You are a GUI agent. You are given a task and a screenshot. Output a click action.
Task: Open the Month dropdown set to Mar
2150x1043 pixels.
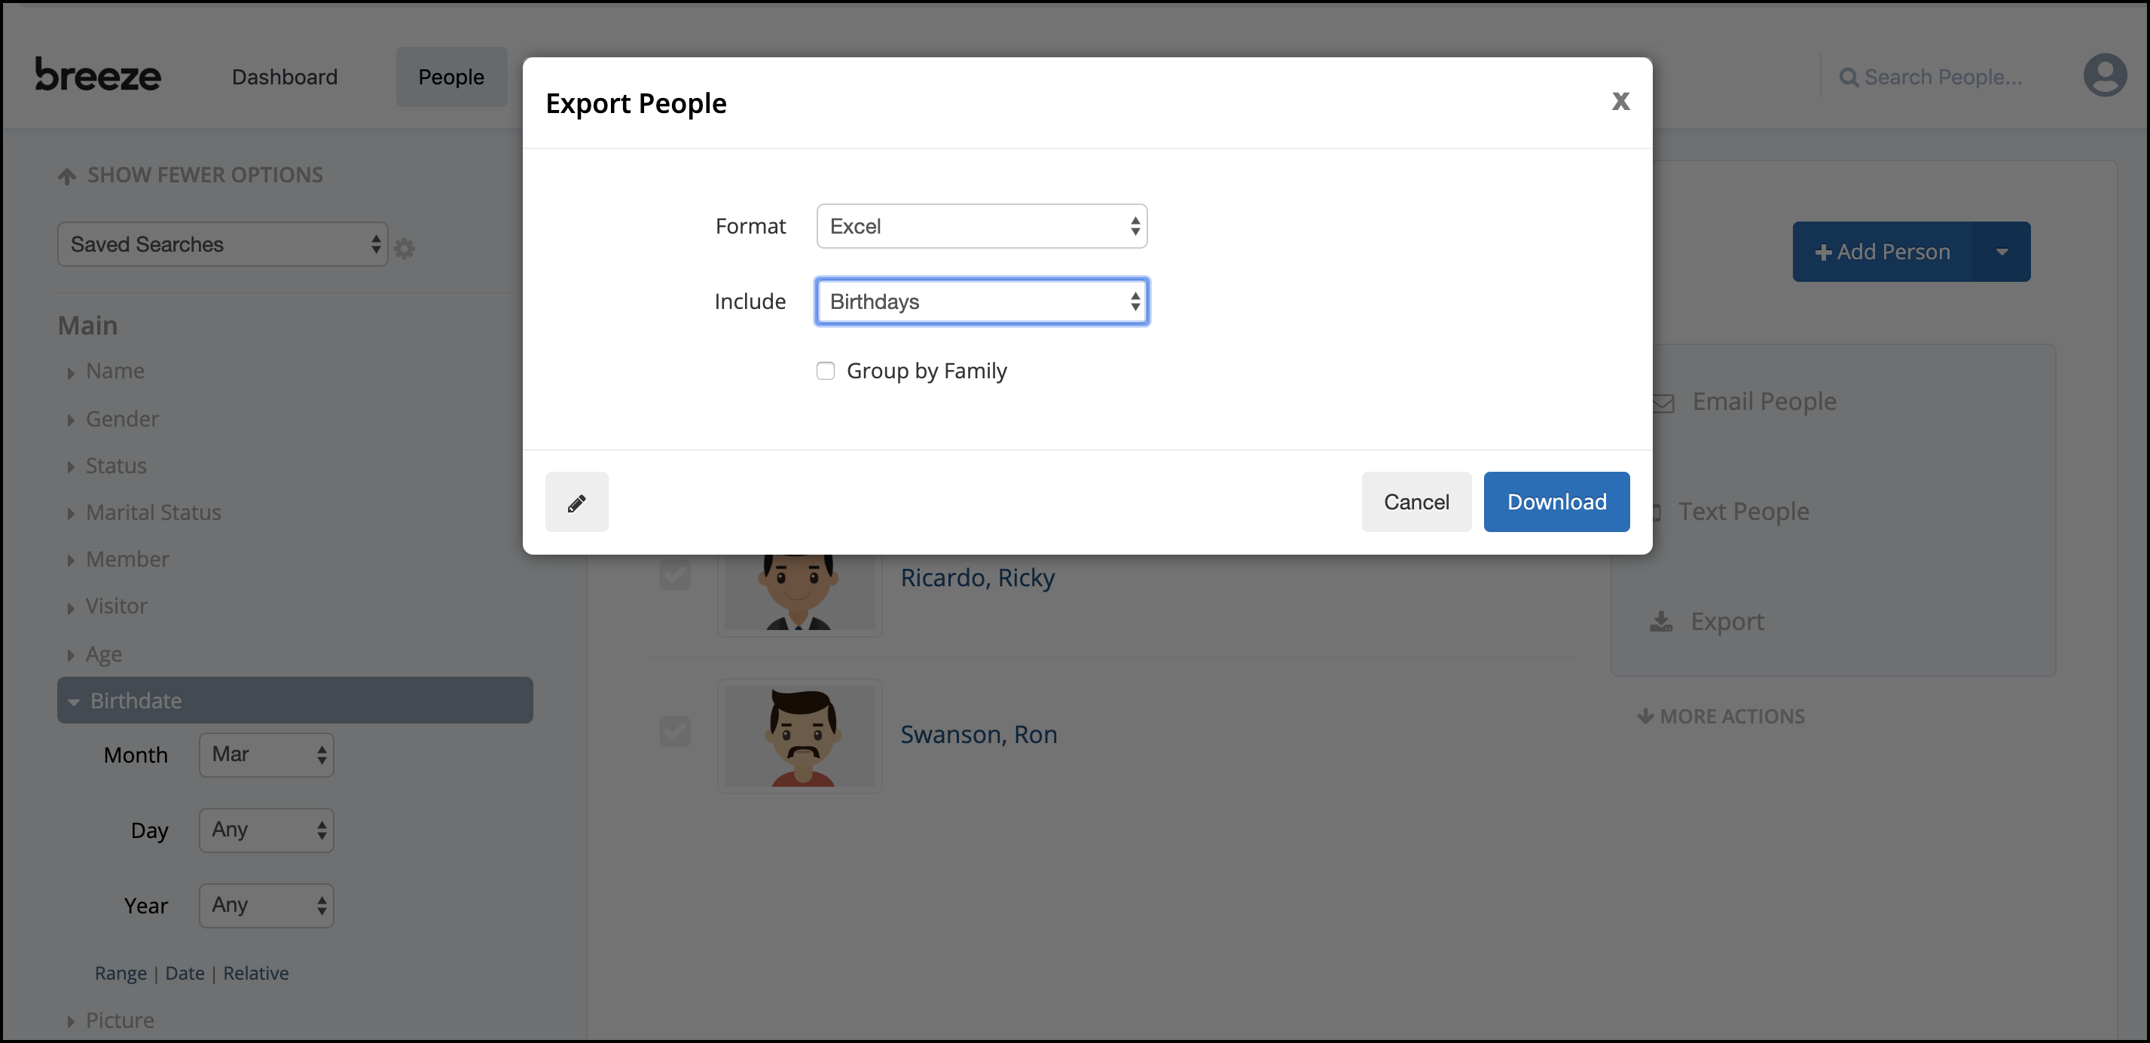click(266, 755)
